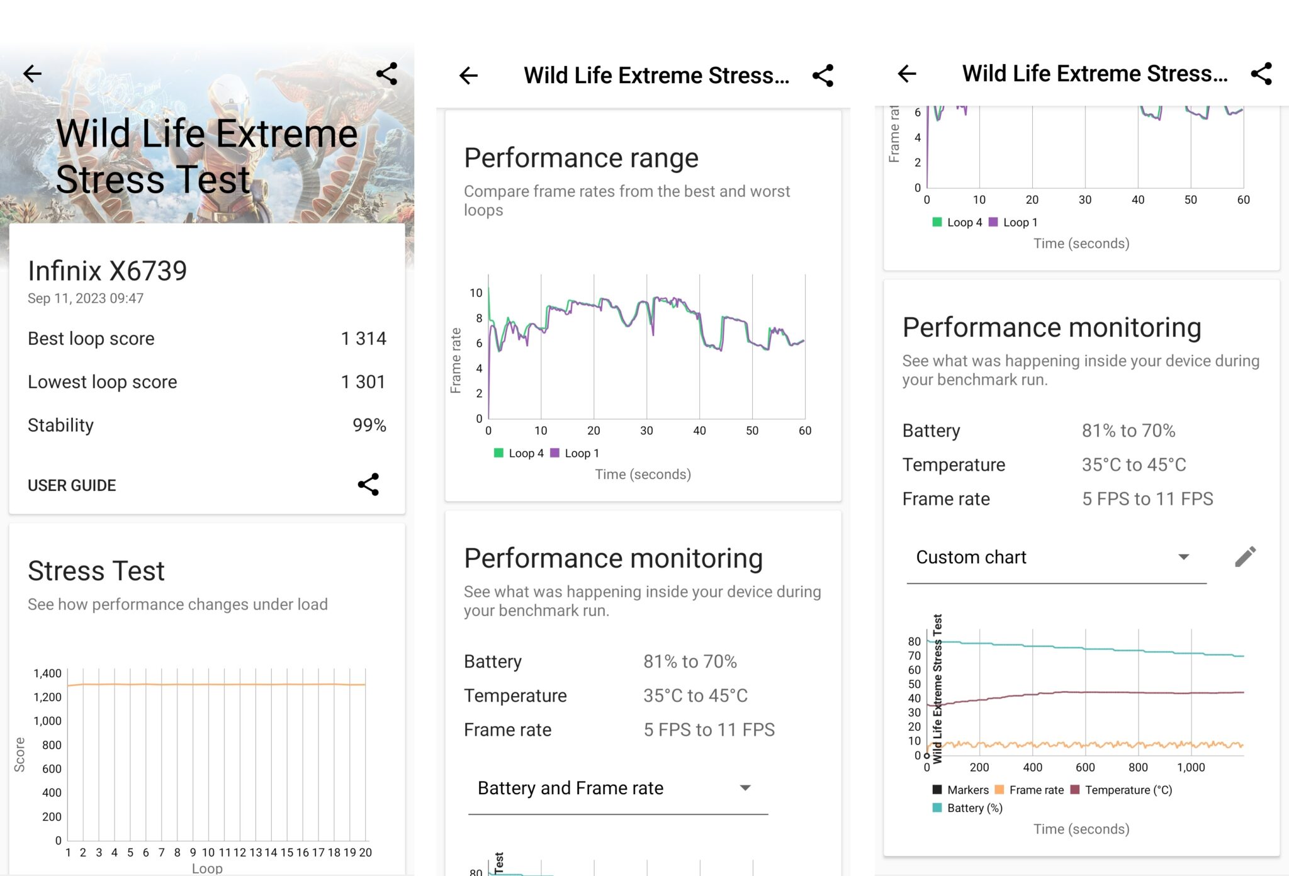Select Lowest loop score value 1 301

pos(363,382)
